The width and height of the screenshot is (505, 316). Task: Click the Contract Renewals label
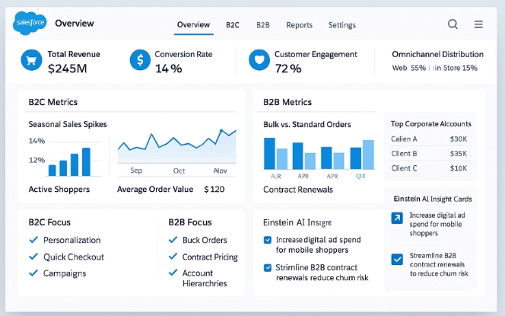click(x=298, y=189)
